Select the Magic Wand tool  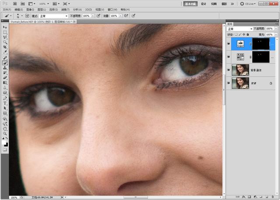coord(5,42)
